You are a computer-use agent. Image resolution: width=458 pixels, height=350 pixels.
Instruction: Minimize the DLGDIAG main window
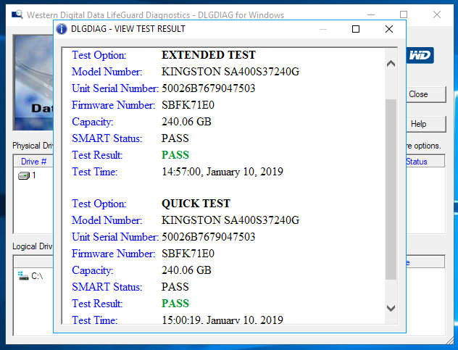pos(371,14)
